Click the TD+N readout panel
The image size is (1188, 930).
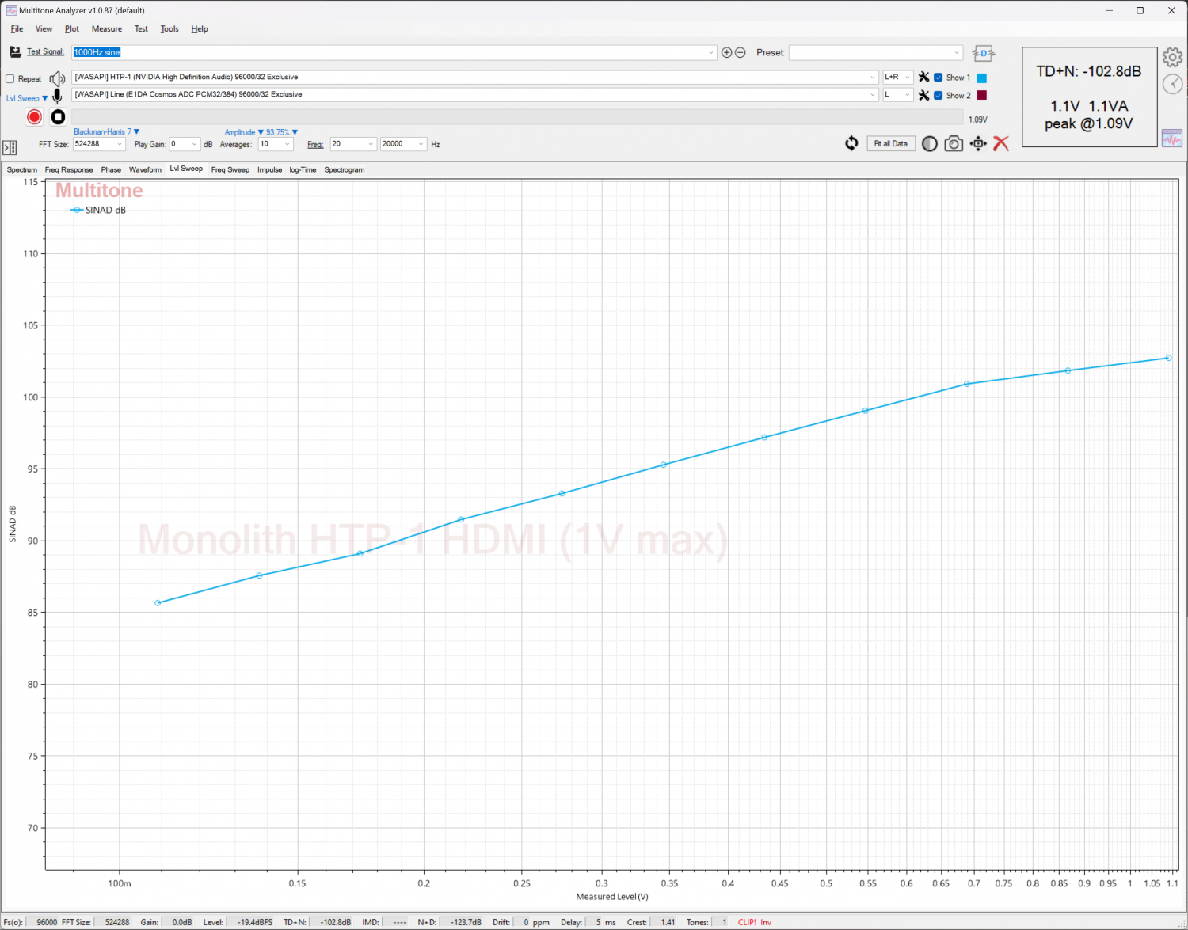(1090, 97)
